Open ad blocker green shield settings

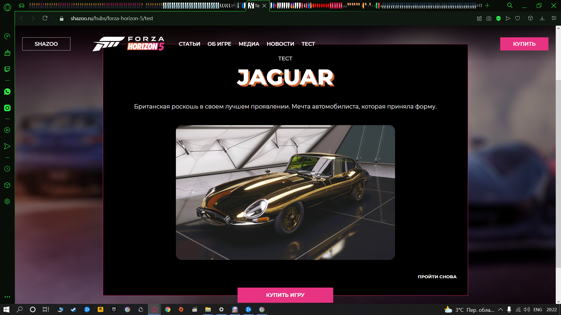pyautogui.click(x=498, y=18)
